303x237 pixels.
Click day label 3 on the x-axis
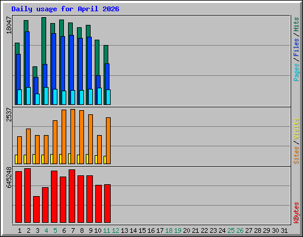pyautogui.click(x=37, y=230)
